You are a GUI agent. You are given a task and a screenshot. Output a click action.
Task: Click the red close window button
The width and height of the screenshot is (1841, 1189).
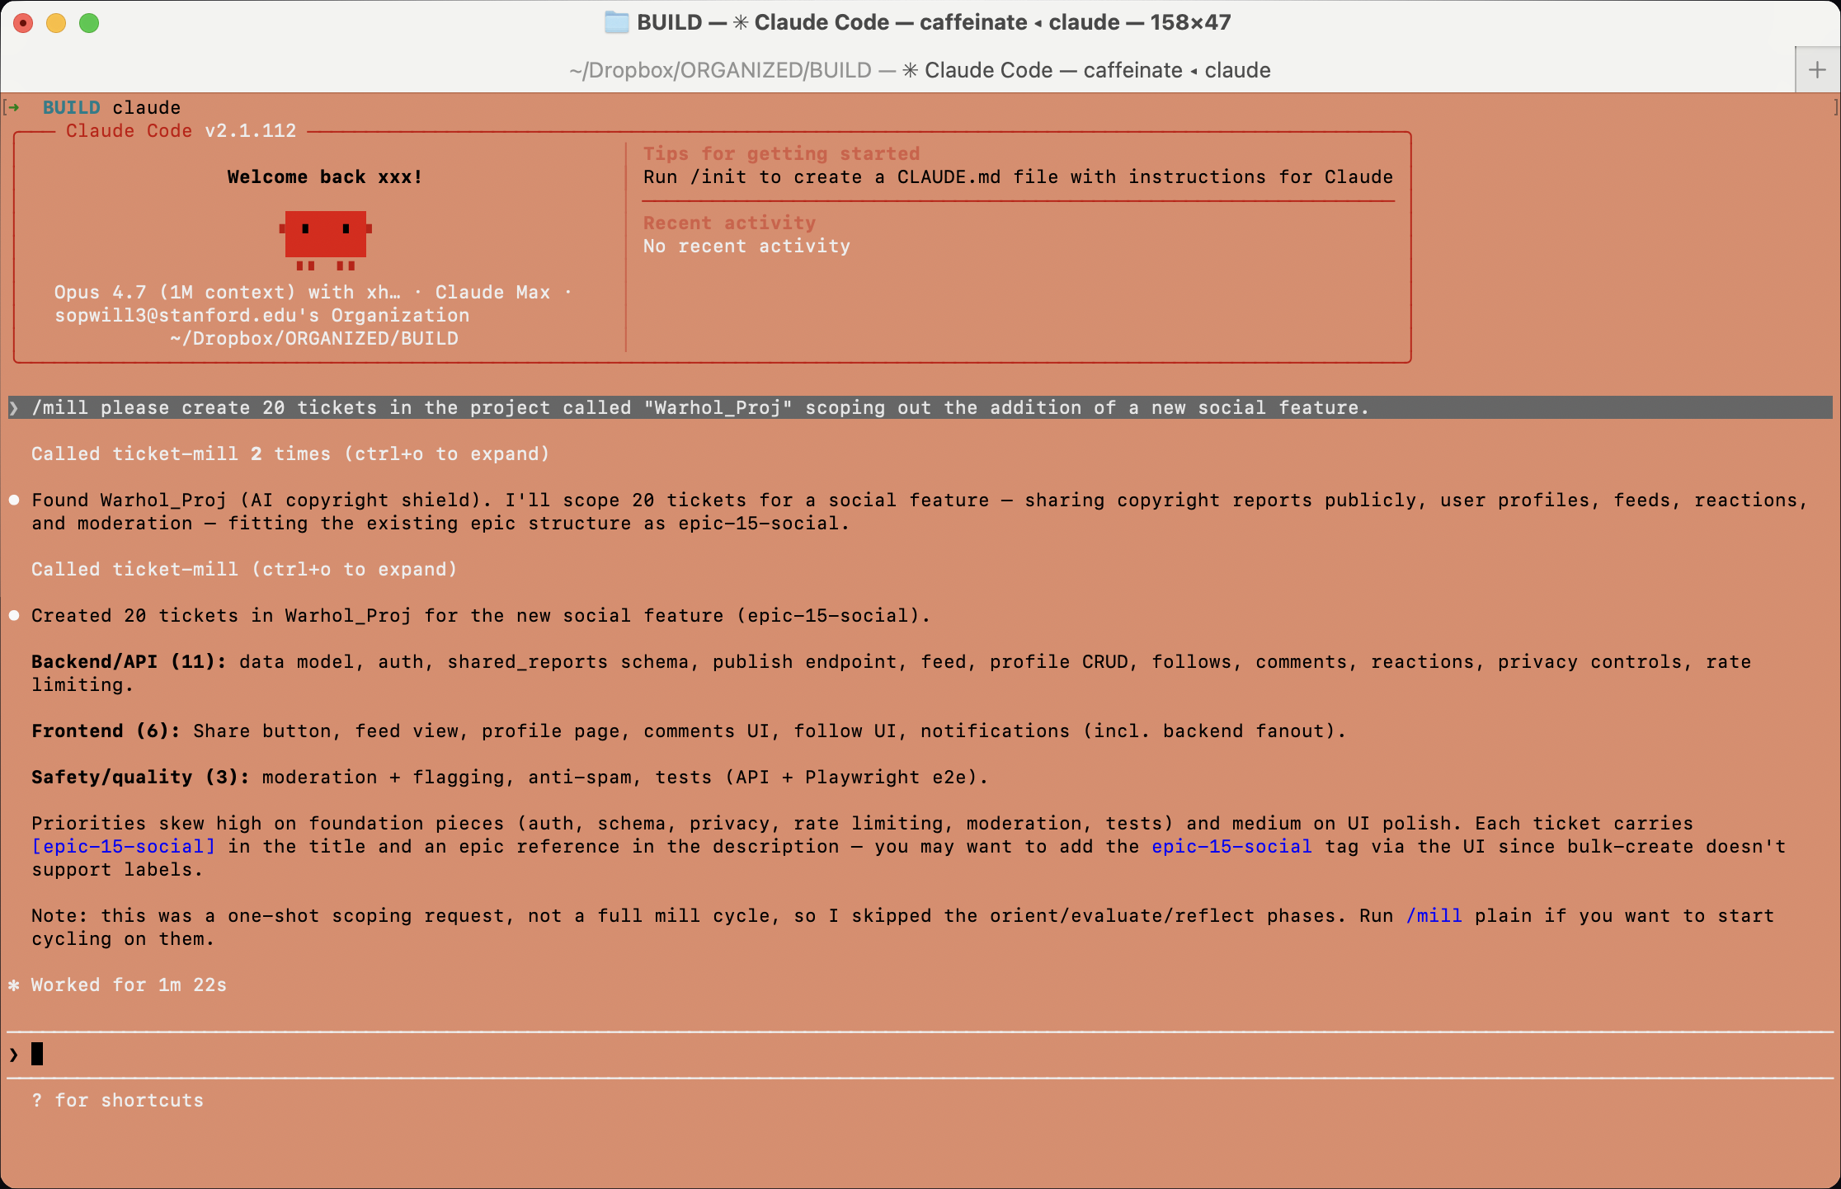click(x=23, y=23)
